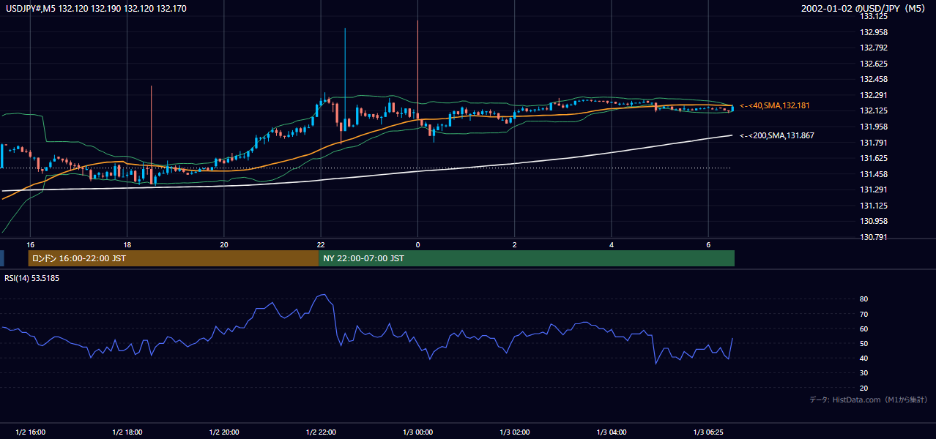The image size is (936, 439).
Task: Click the 1/3 06:25 bottom time label
Action: [708, 432]
